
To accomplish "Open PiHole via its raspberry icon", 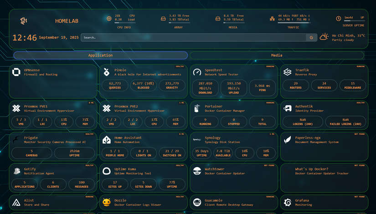I will coord(107,72).
